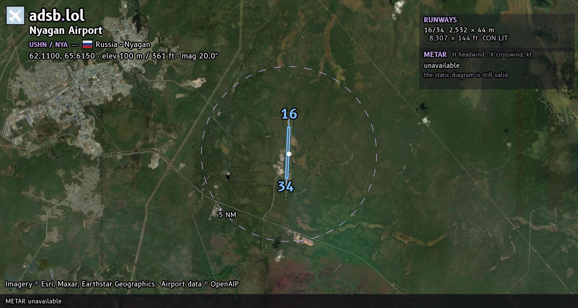Click 'METAR unavailable' in the status bar
The image size is (578, 308).
tap(34, 301)
